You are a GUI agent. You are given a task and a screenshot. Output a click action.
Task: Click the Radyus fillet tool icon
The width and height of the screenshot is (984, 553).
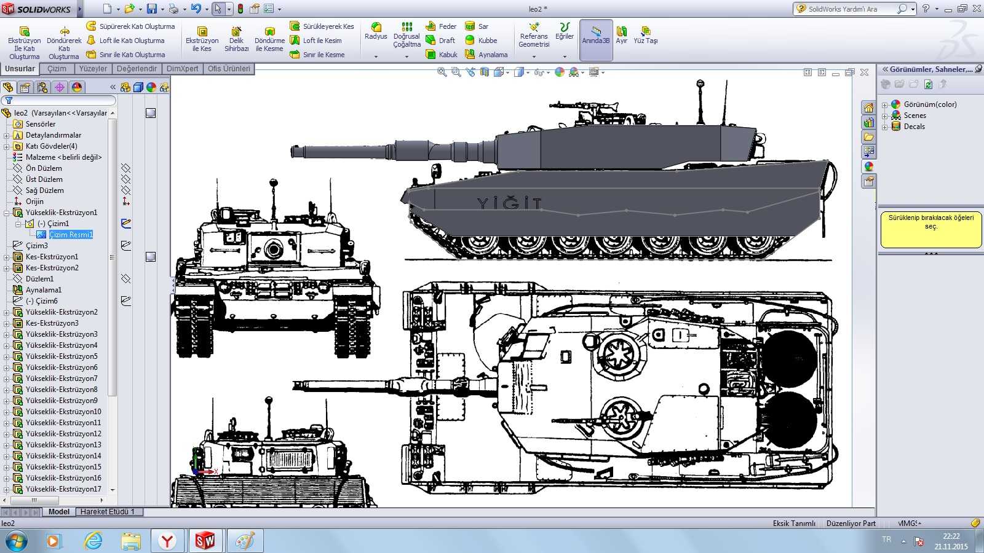coord(376,27)
